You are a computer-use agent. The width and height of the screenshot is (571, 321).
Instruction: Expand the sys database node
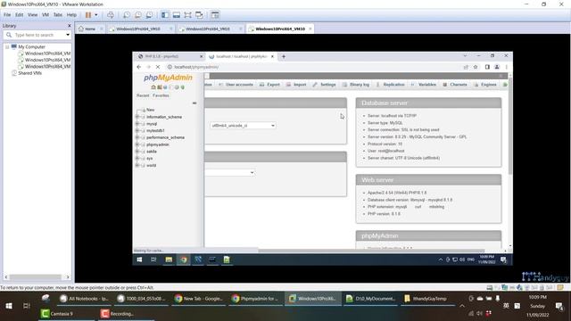[x=137, y=159]
